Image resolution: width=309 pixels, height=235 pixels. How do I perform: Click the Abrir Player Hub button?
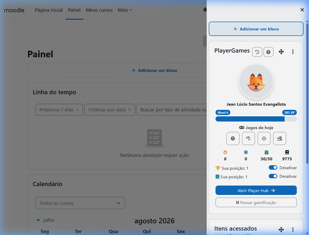(x=256, y=190)
